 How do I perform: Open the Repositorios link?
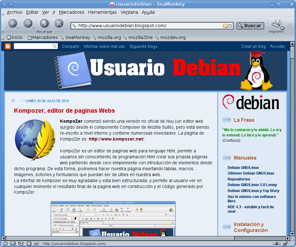pos(239,179)
